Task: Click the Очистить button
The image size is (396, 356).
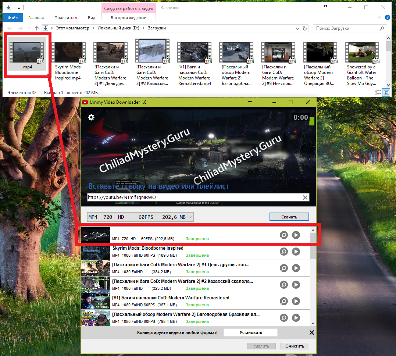Action: point(295,346)
